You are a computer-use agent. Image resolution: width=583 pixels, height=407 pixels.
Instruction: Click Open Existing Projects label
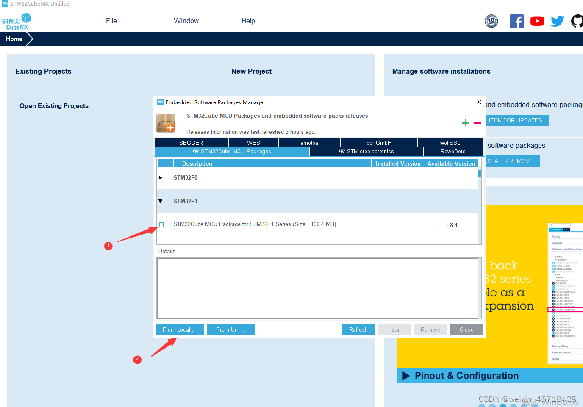[x=54, y=106]
